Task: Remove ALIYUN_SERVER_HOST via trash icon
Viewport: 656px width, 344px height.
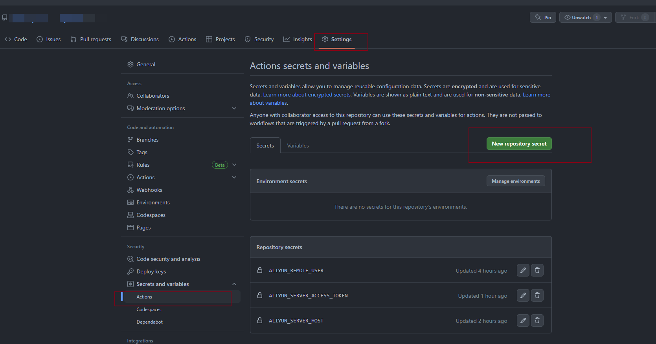Action: click(537, 320)
